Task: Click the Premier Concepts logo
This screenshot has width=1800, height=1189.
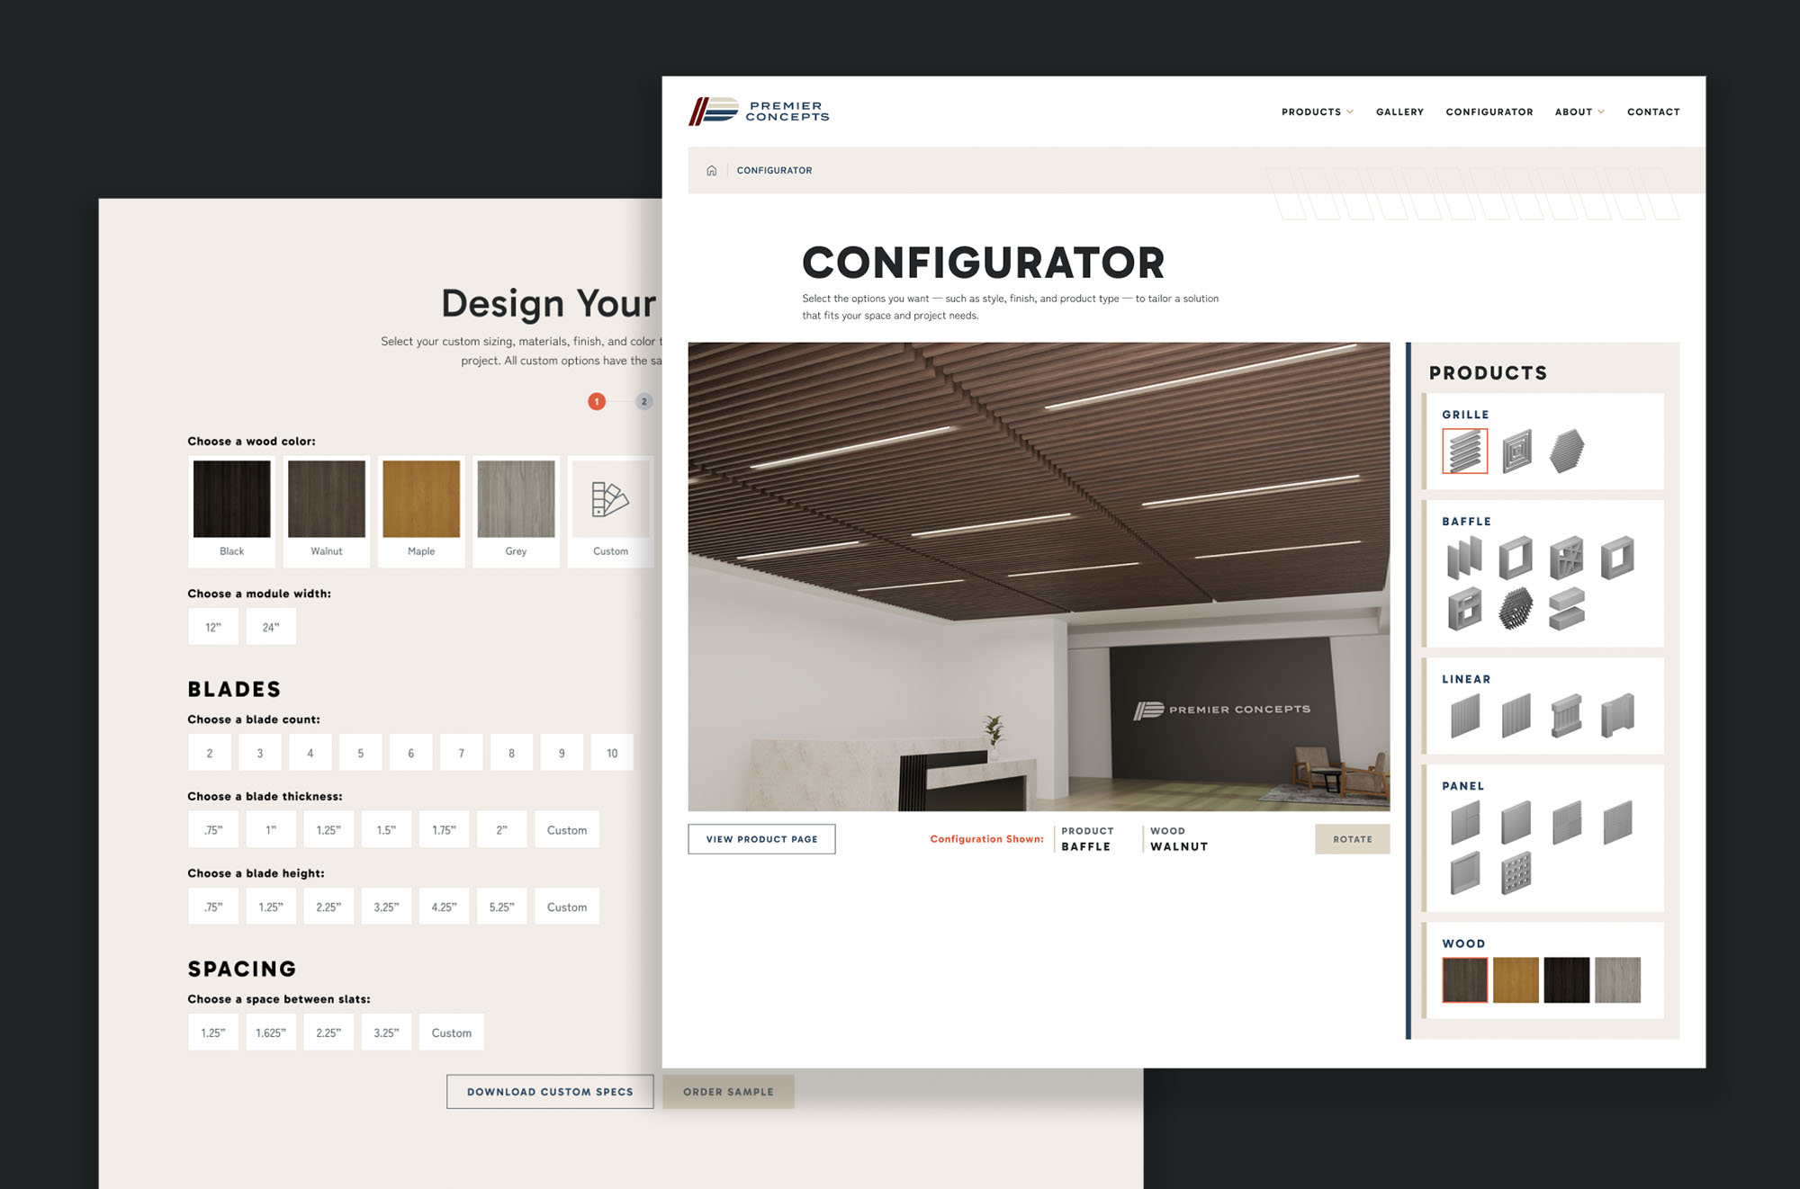Action: coord(759,111)
